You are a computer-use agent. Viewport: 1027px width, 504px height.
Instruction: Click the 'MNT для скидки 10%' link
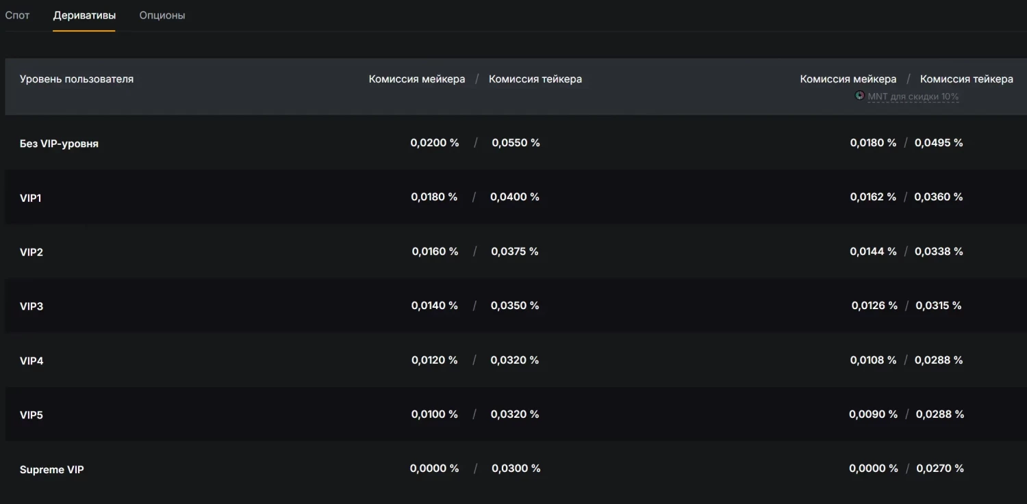[913, 96]
